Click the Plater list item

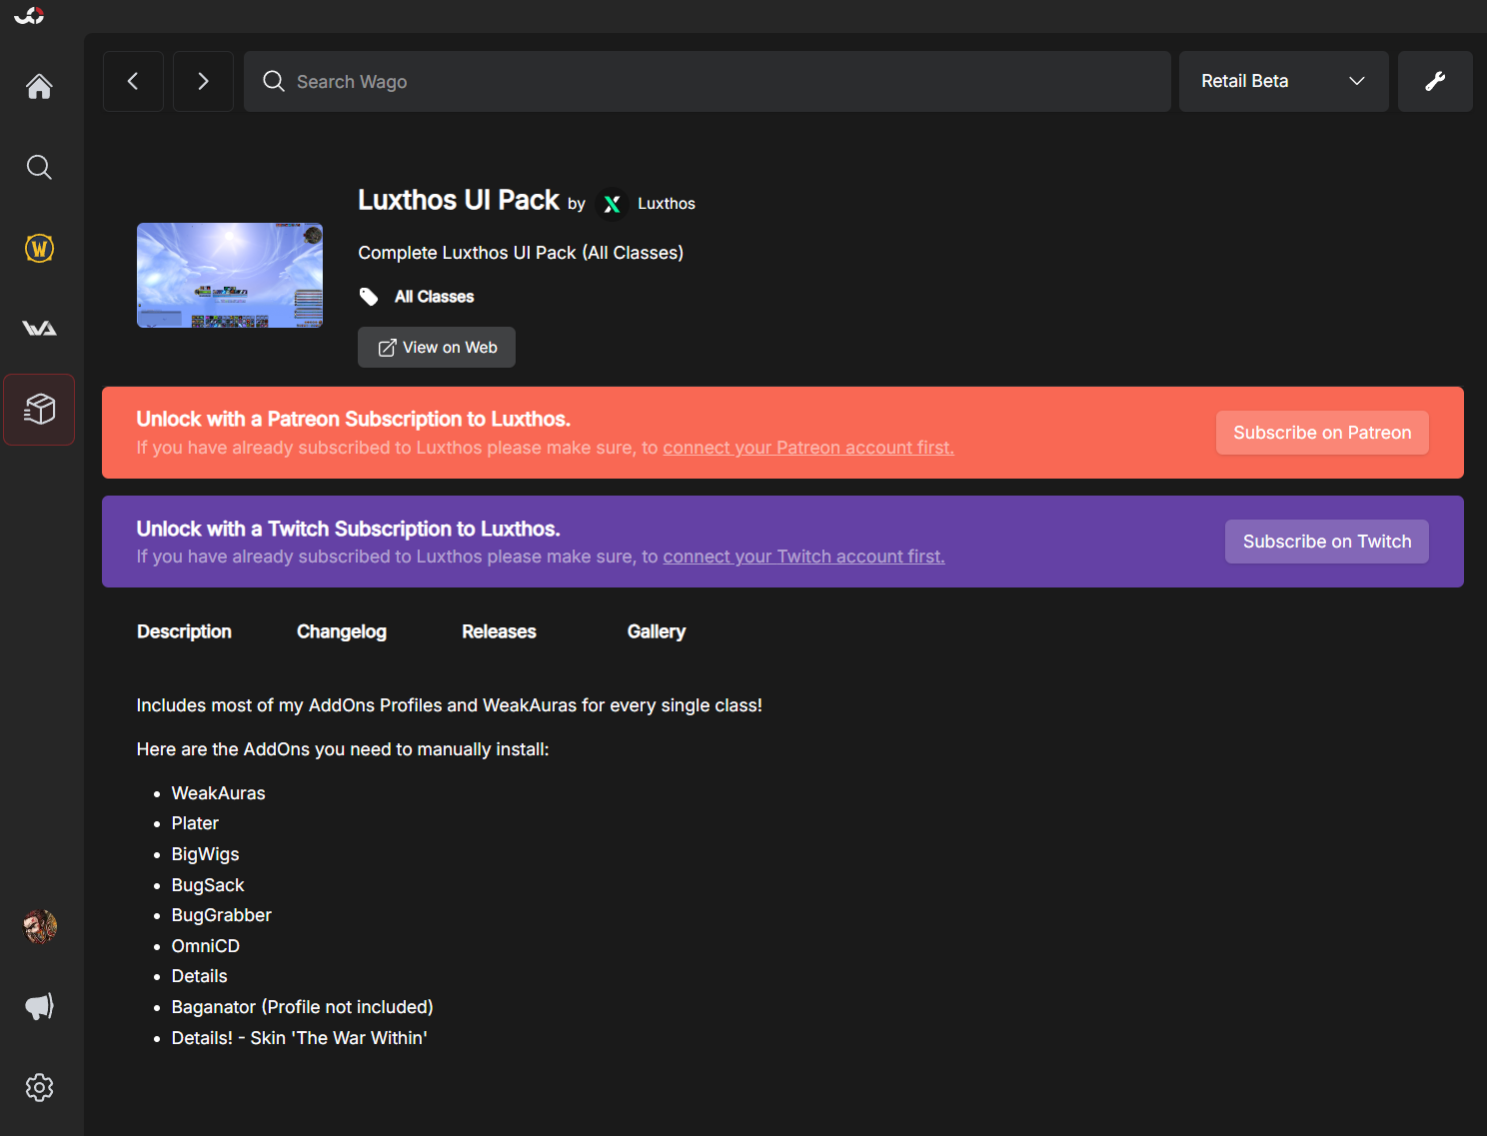[195, 823]
